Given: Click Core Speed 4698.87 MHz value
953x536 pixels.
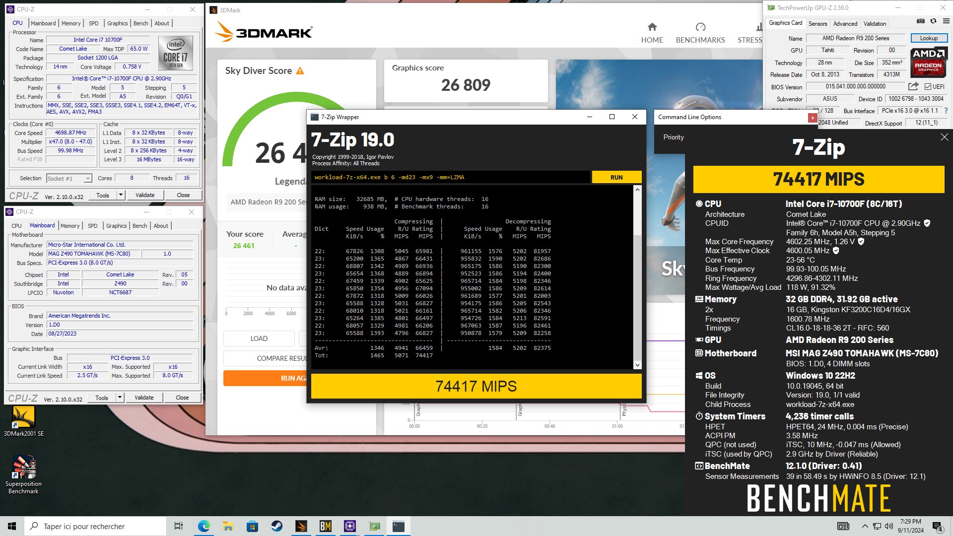Looking at the screenshot, I should coord(70,133).
